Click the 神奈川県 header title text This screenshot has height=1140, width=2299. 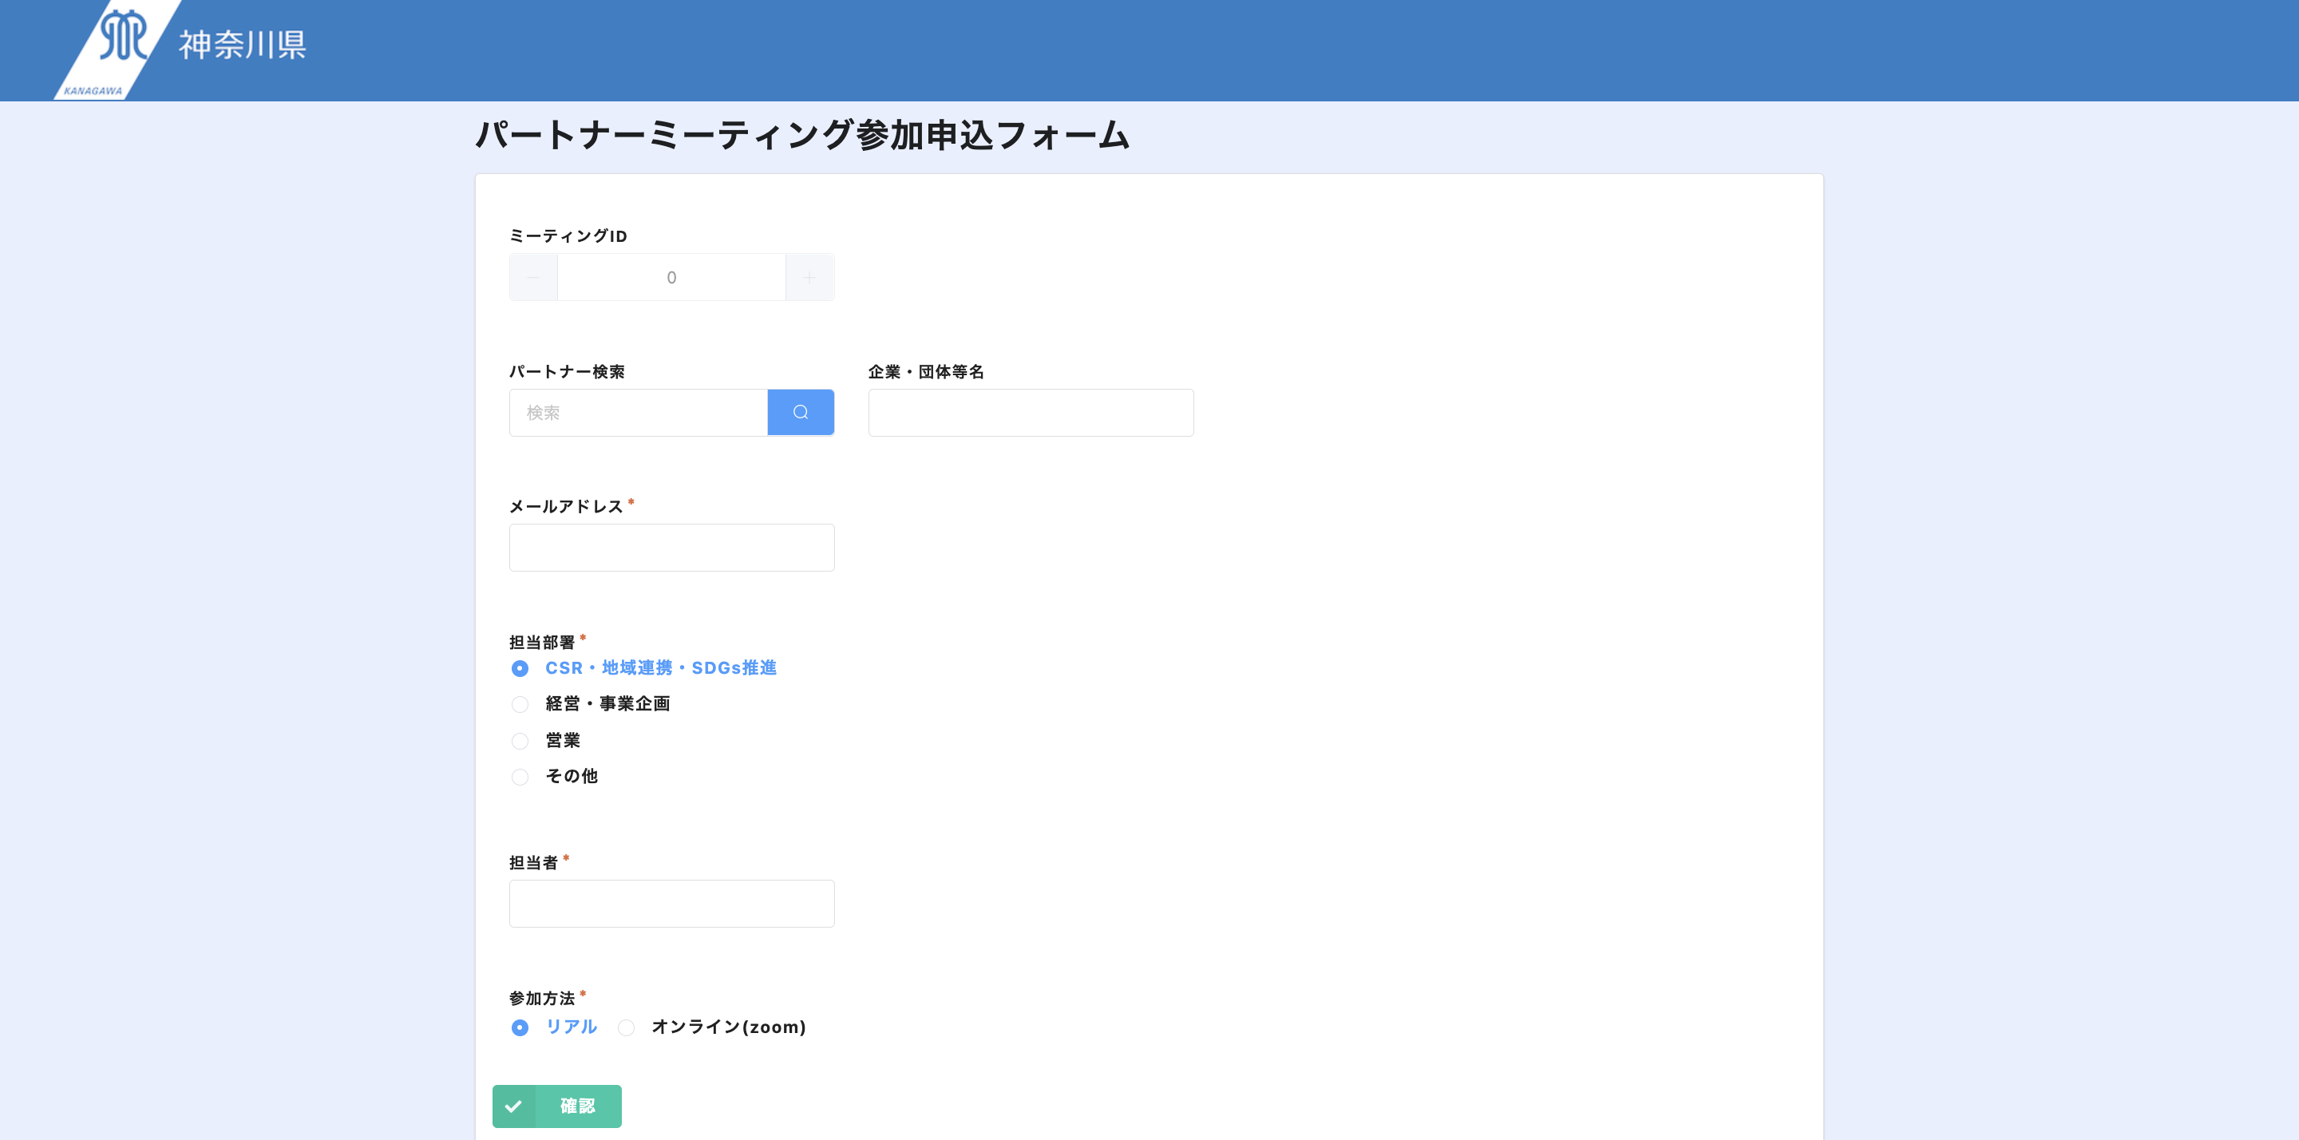(x=242, y=45)
